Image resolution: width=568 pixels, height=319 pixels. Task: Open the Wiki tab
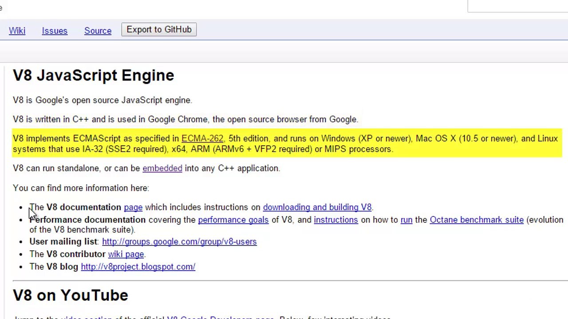coord(17,31)
